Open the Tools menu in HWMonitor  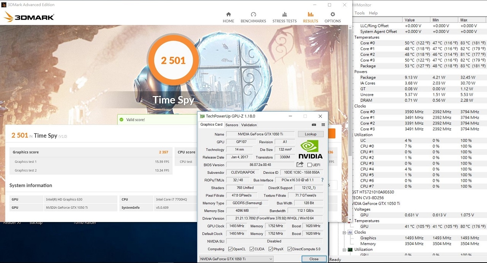pos(360,13)
